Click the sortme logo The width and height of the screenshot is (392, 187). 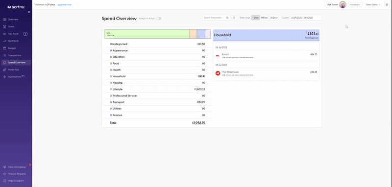(16, 7)
